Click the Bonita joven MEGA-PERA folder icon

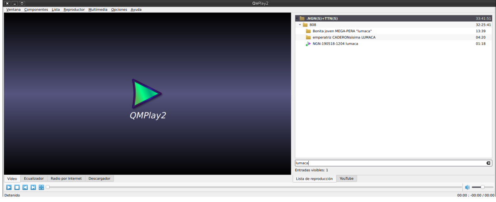click(x=308, y=31)
